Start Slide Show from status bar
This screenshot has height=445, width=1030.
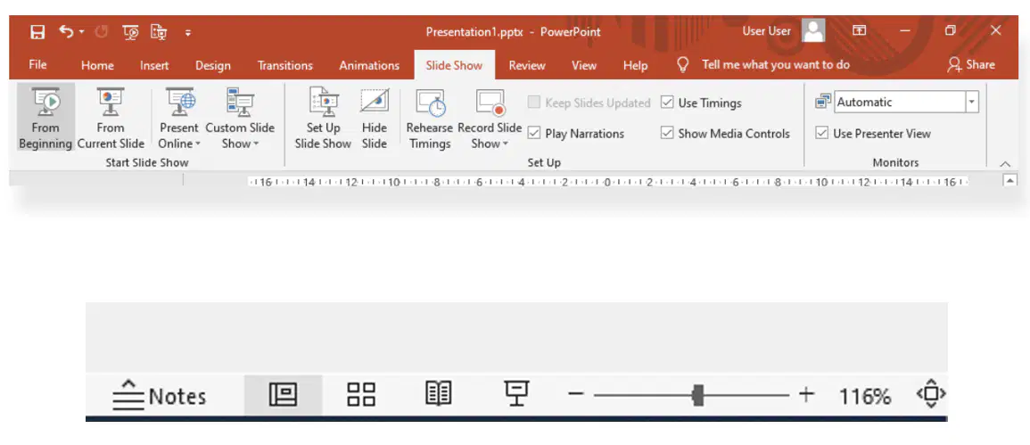pyautogui.click(x=517, y=394)
